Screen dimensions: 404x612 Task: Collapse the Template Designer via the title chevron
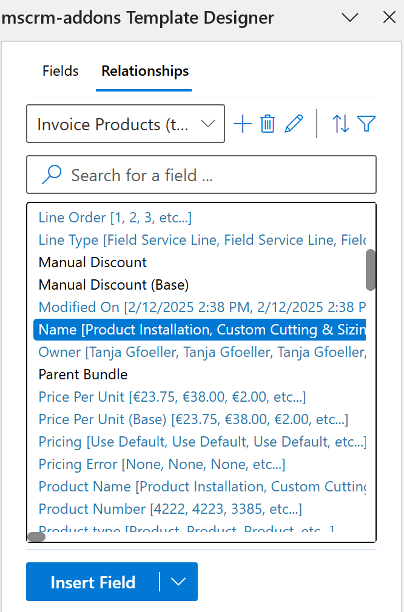click(350, 18)
